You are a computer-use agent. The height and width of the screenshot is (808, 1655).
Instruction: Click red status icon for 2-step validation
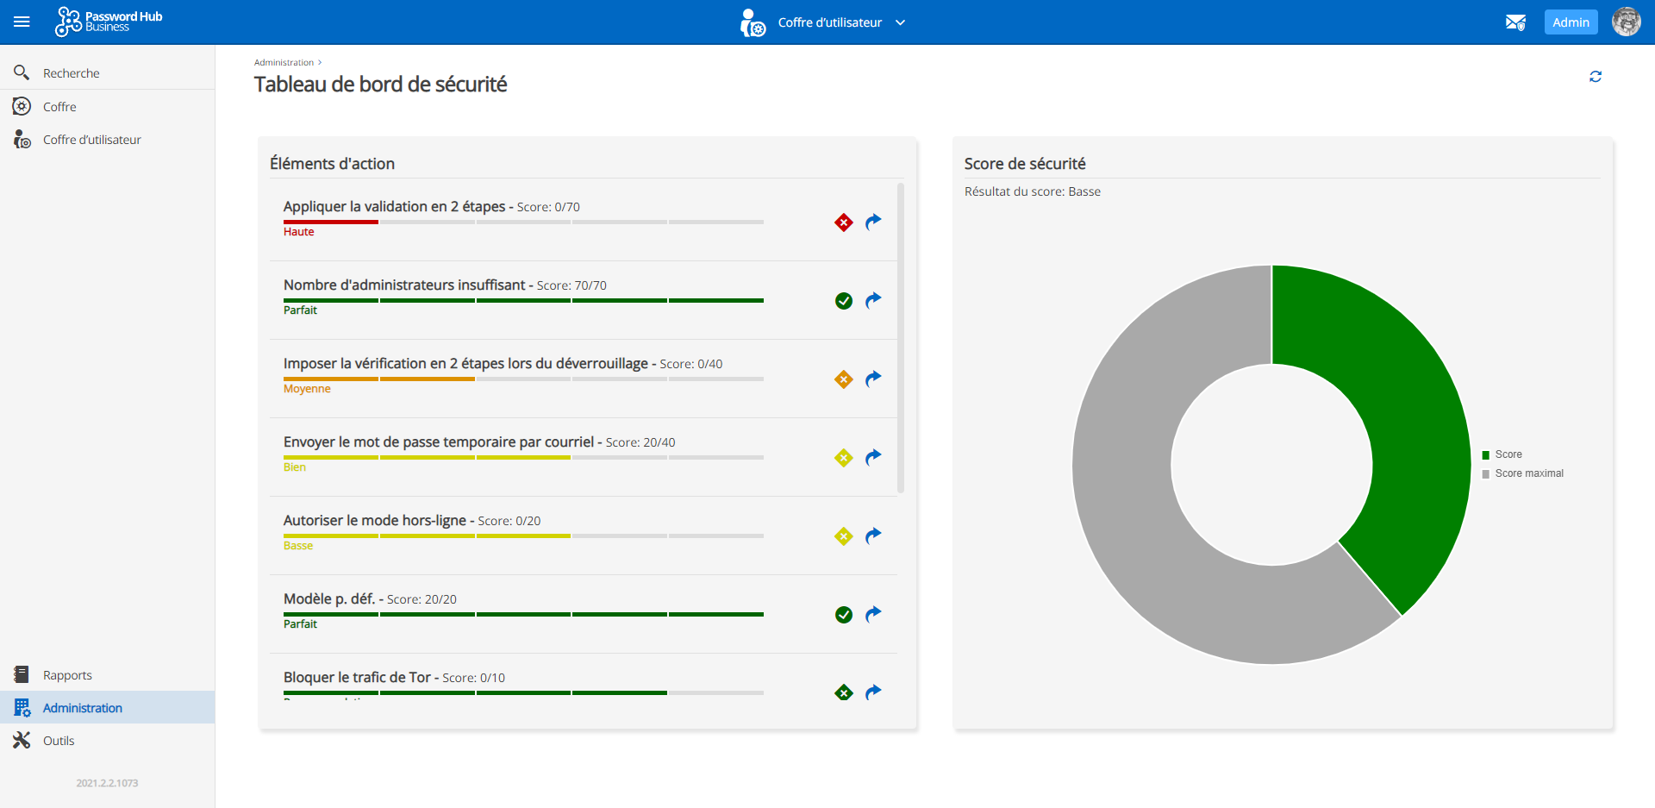tap(844, 222)
